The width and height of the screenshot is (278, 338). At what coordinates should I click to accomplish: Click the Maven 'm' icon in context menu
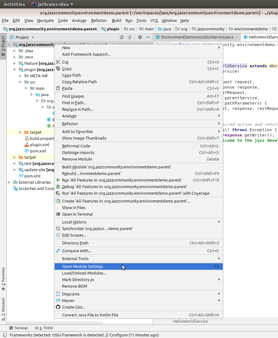point(58,300)
